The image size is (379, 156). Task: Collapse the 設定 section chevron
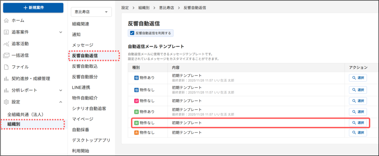(61, 102)
